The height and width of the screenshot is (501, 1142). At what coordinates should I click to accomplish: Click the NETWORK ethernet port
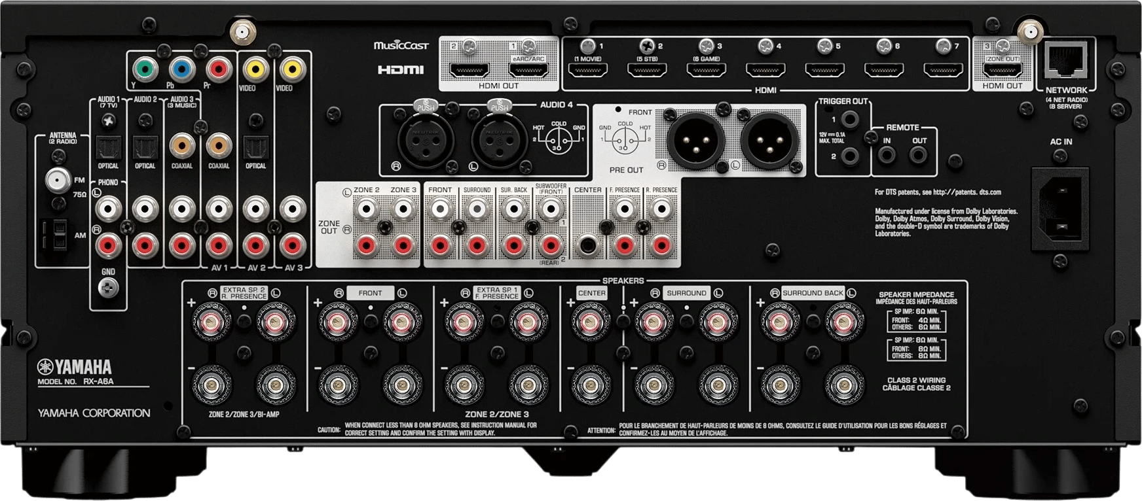1066,61
